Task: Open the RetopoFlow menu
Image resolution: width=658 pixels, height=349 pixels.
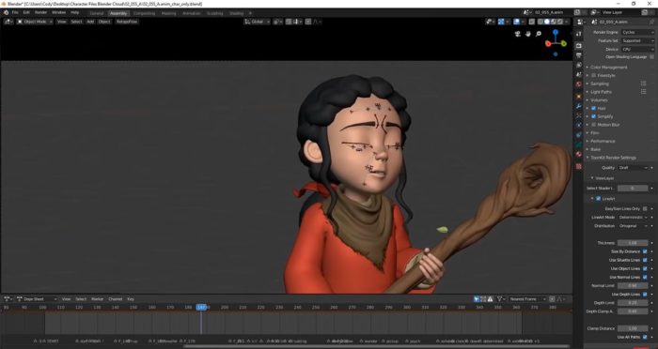Action: pyautogui.click(x=127, y=22)
